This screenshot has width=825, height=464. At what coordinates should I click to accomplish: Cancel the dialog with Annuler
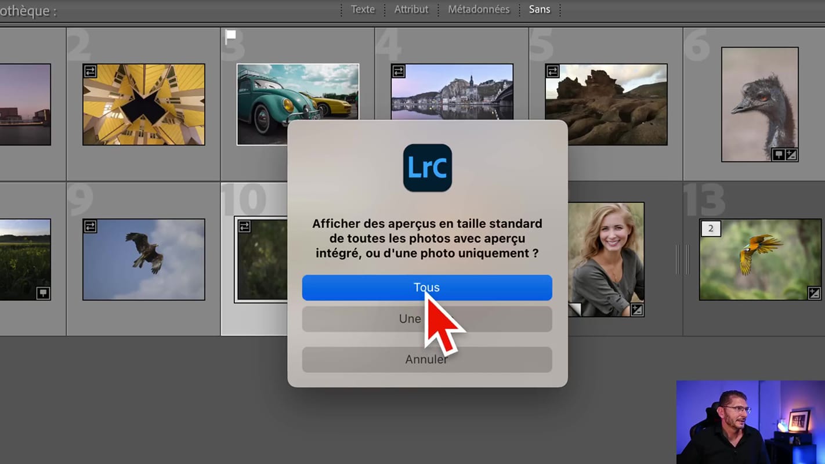[x=427, y=360]
